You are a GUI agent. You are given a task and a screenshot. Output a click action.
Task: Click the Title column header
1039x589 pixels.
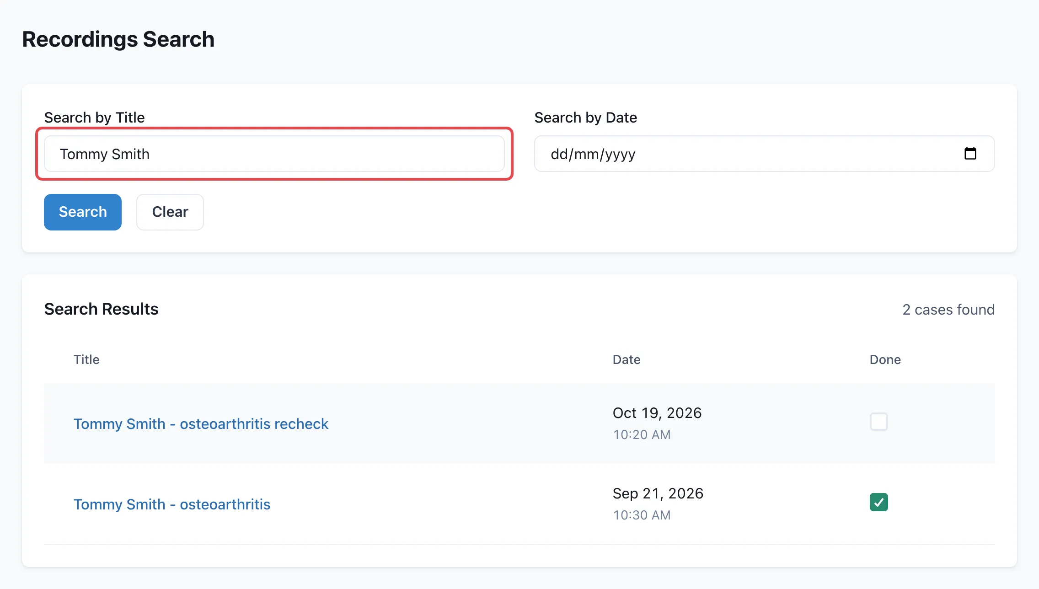click(x=86, y=359)
